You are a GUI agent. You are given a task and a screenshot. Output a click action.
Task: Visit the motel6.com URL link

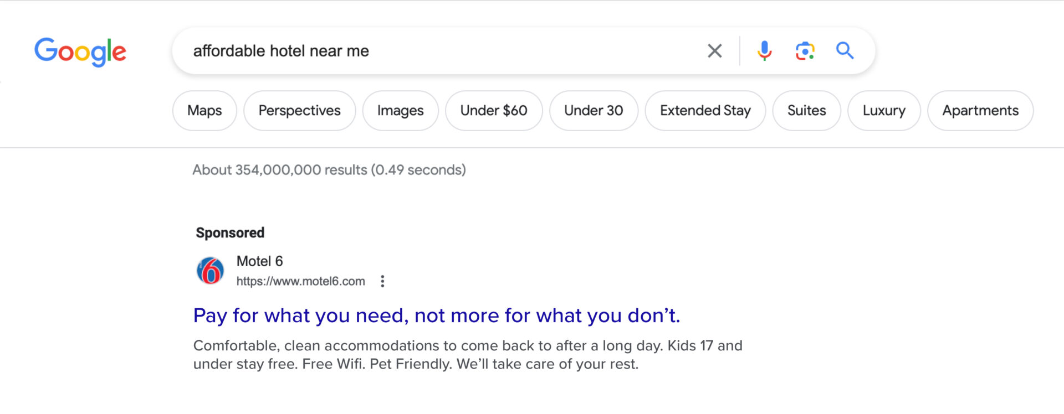point(301,281)
